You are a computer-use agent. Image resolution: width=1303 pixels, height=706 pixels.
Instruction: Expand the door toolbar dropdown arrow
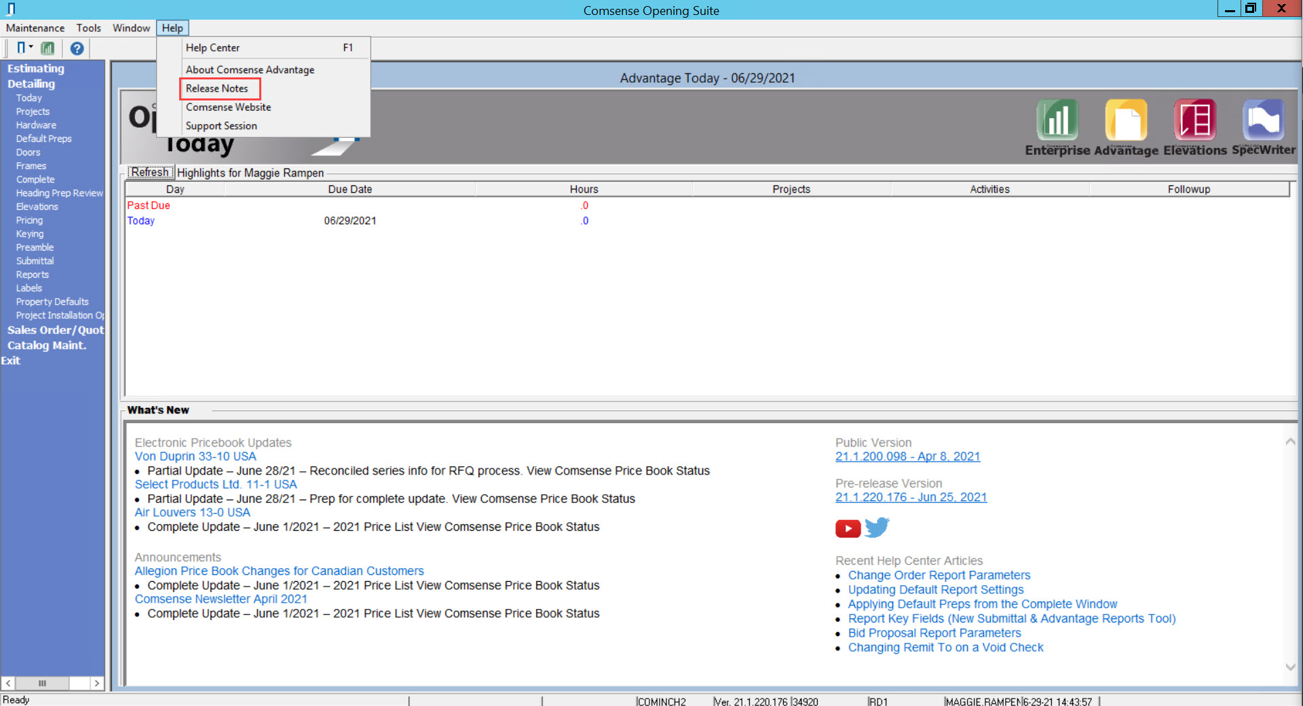click(31, 47)
